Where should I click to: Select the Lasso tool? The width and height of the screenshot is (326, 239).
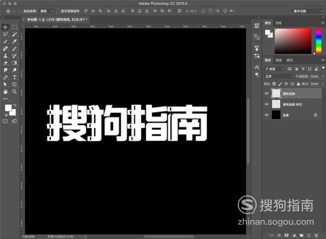click(5, 34)
